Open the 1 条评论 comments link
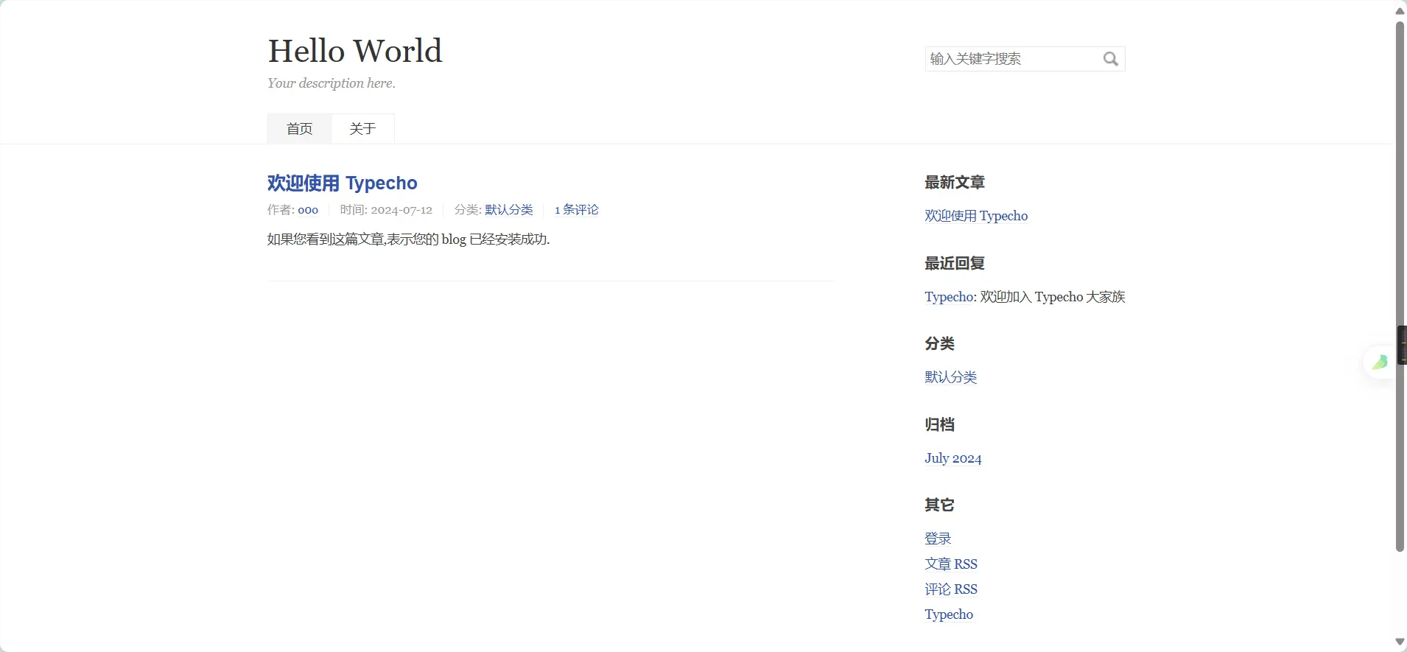The height and width of the screenshot is (652, 1407). [x=577, y=210]
